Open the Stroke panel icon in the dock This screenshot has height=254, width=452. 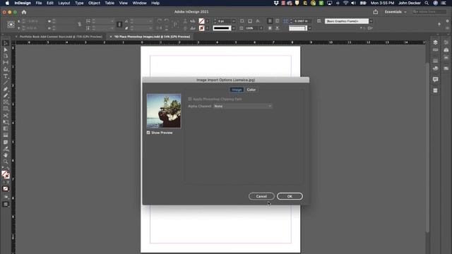click(435, 61)
